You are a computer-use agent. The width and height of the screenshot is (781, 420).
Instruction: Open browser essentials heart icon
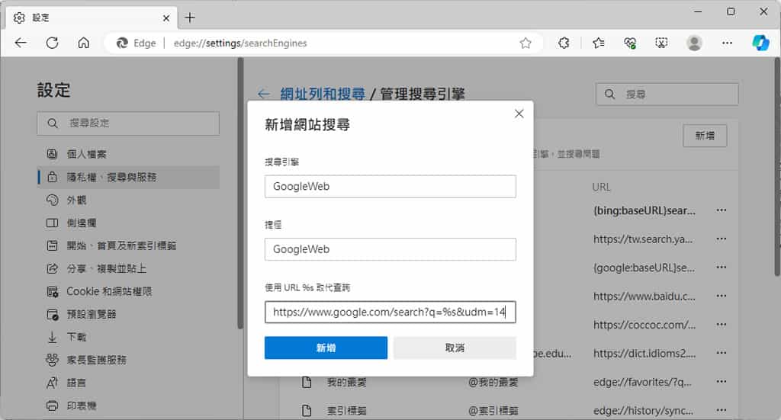pos(629,43)
